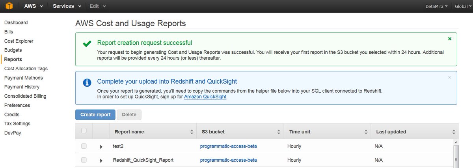Open Payment History in the sidebar

22,87
